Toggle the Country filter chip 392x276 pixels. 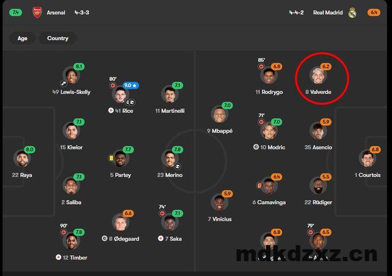pos(58,38)
